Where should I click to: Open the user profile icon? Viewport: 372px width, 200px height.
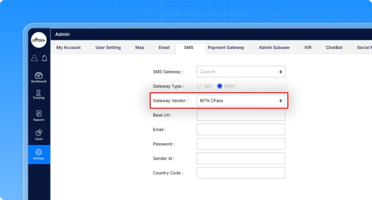34,58
